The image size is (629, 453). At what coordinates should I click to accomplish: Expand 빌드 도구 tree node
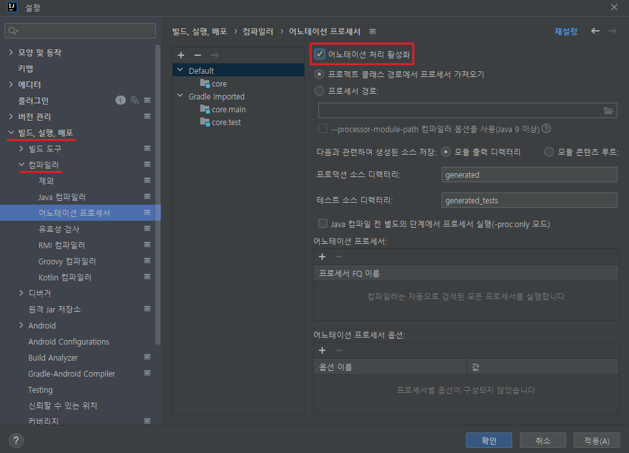click(x=21, y=148)
